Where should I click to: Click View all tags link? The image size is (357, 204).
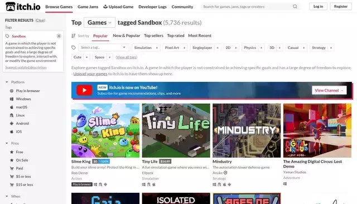[x=127, y=57]
